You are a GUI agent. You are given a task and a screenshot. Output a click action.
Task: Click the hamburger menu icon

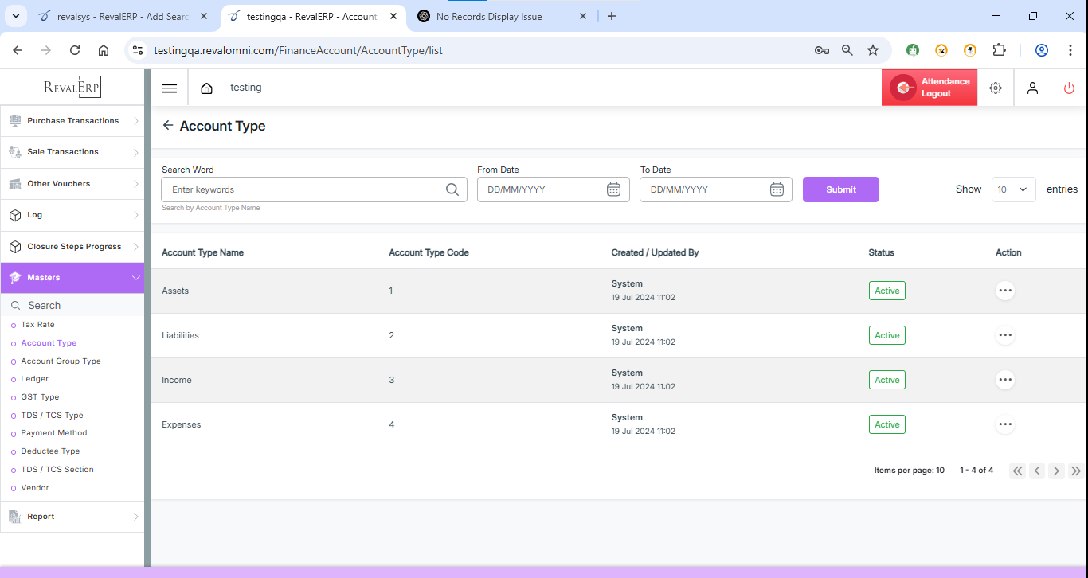(x=169, y=88)
